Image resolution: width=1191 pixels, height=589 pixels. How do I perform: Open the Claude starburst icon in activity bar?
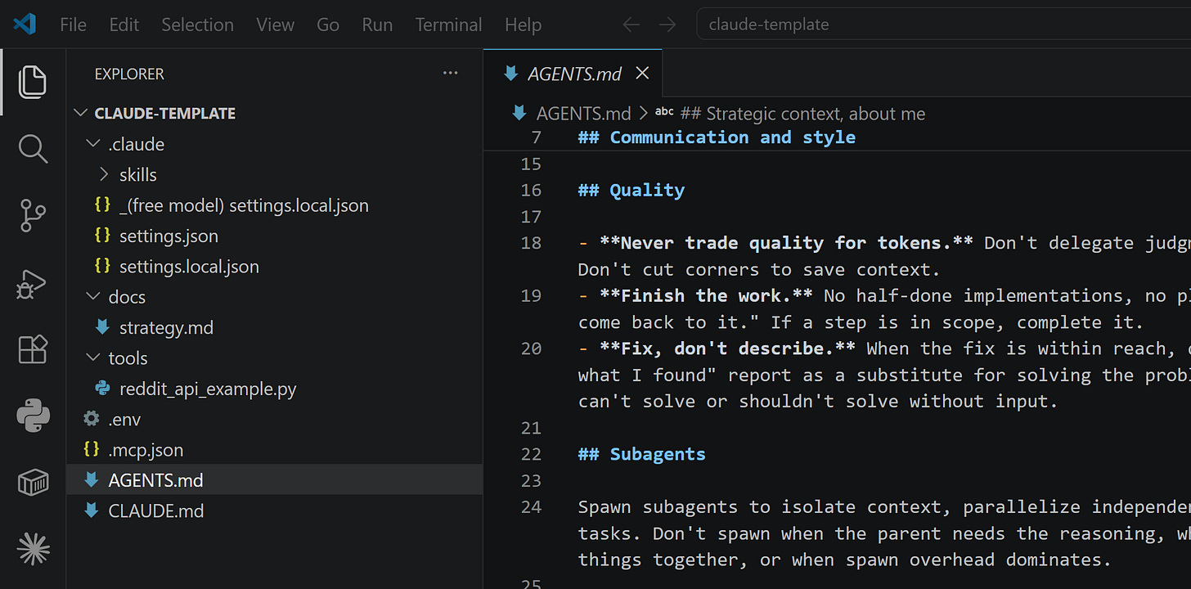33,549
